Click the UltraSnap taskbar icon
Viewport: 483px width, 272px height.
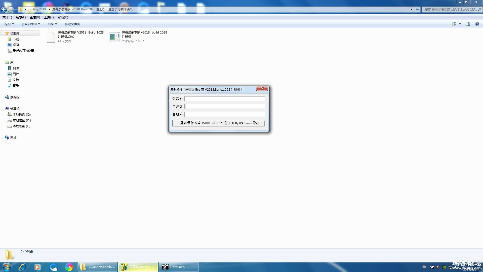coord(178,267)
